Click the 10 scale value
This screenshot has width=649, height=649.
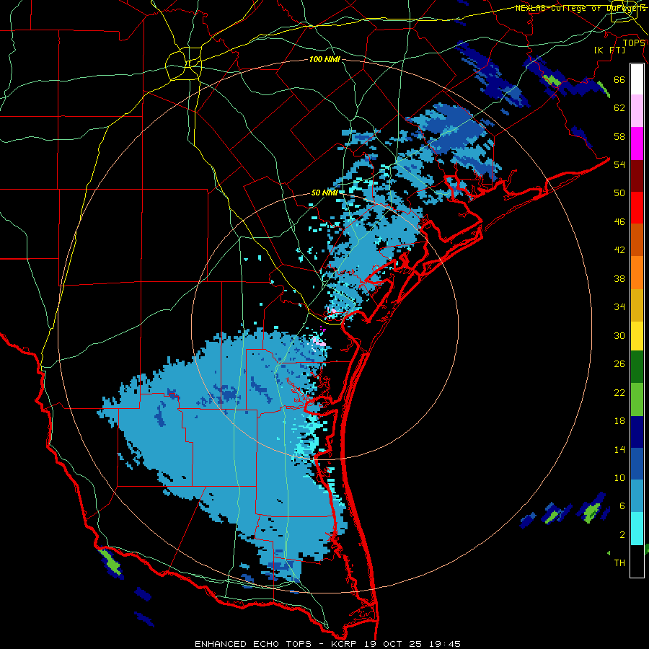coord(619,477)
